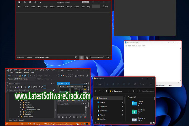
Task: Open Edit menu in Notepad
Action: (x=129, y=46)
